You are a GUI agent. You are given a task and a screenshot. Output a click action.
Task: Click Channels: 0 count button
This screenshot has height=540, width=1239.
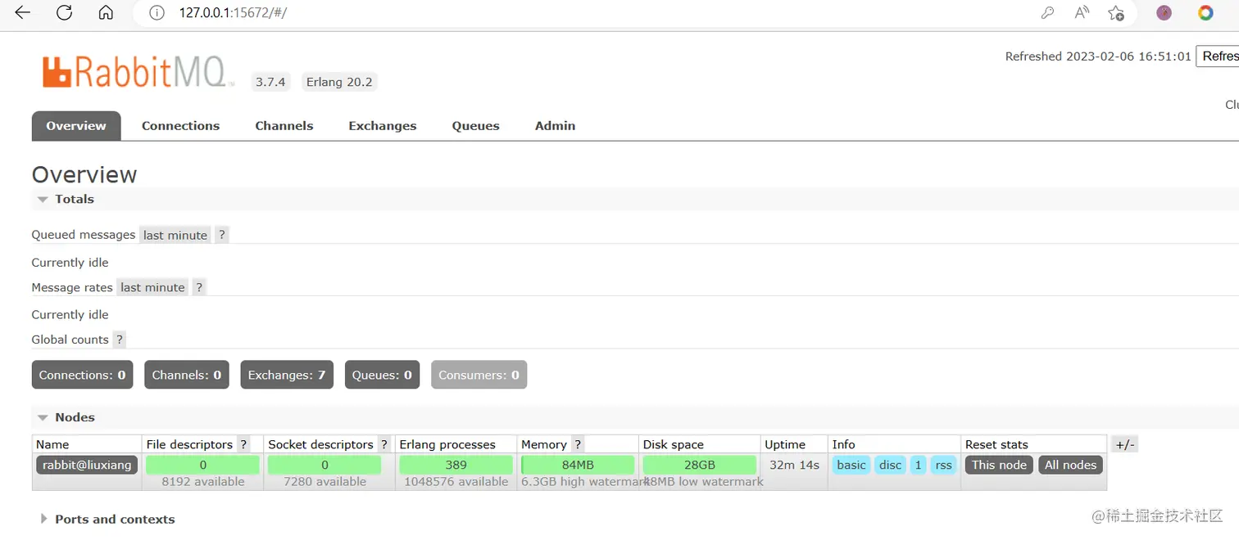187,375
